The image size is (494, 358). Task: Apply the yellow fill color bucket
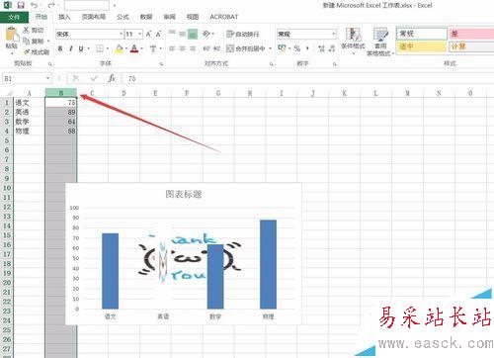(119, 48)
